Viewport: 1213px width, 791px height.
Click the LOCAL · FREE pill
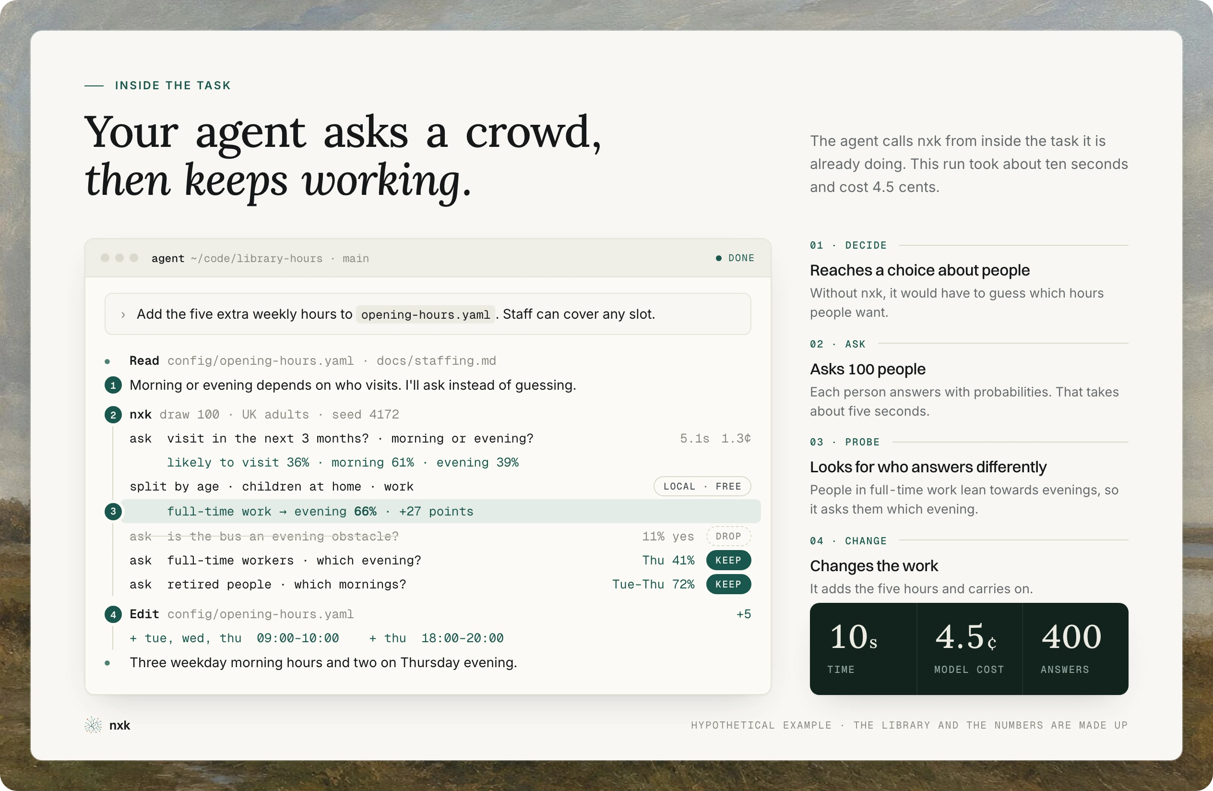[702, 486]
